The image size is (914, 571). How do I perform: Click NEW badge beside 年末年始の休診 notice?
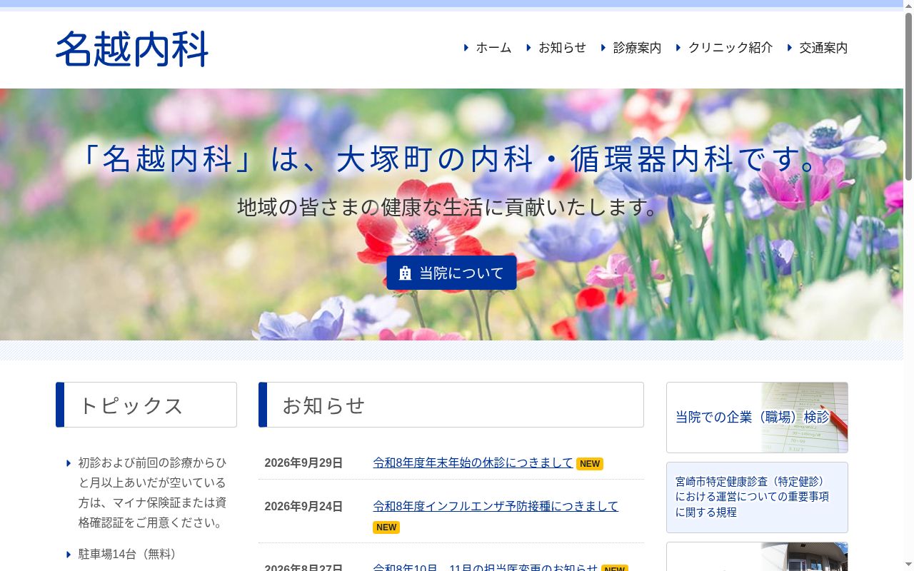590,464
